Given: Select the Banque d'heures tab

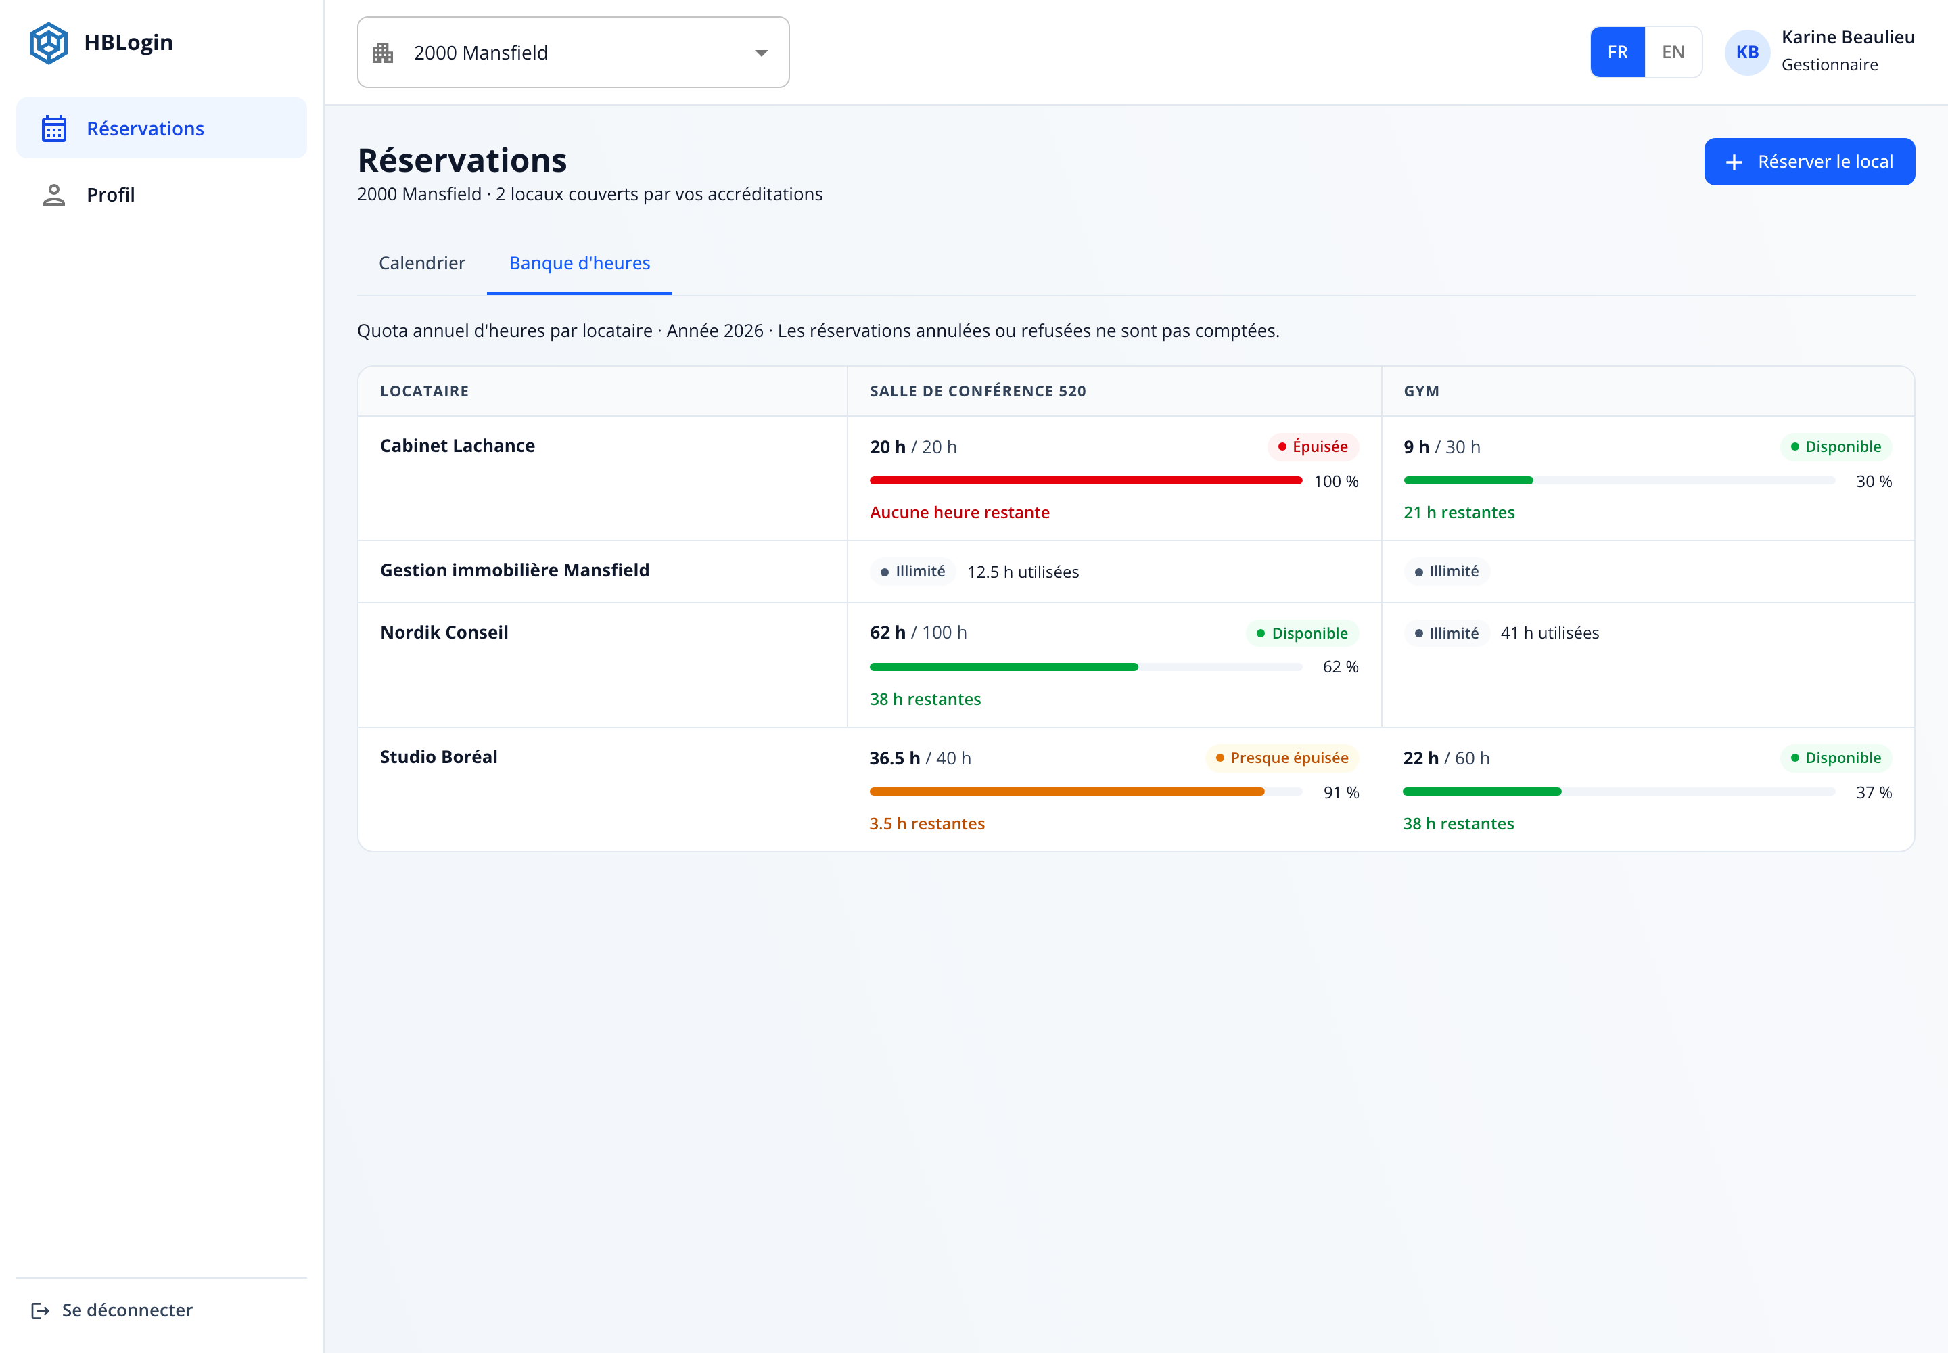Looking at the screenshot, I should pyautogui.click(x=579, y=262).
